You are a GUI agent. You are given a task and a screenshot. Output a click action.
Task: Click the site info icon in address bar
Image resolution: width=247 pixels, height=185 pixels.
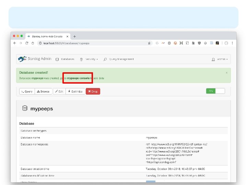(40, 43)
